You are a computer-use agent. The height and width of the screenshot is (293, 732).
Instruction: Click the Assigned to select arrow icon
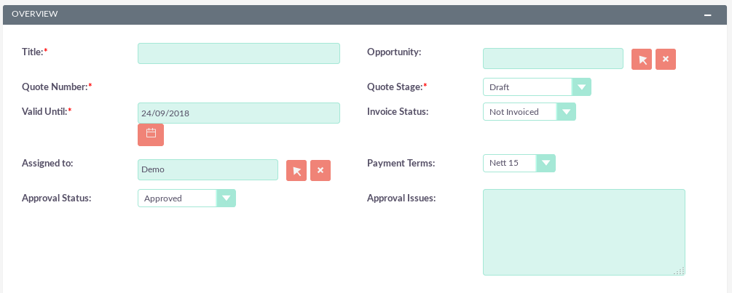click(x=296, y=170)
